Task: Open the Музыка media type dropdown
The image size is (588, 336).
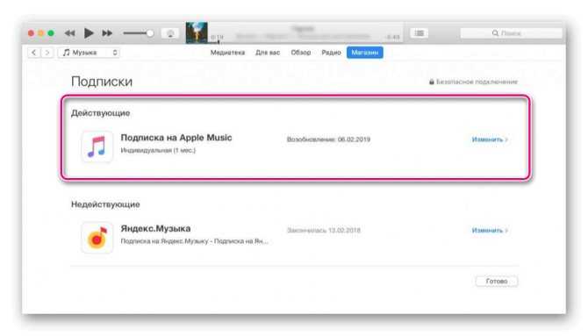Action: click(x=90, y=53)
